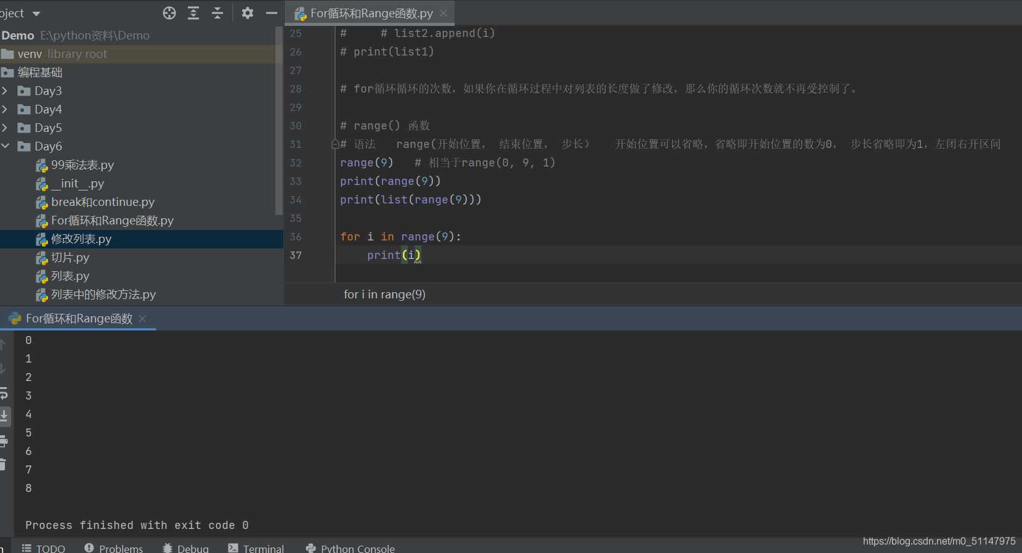The image size is (1022, 553).
Task: Click the range(9) code on line 32
Action: coord(367,163)
